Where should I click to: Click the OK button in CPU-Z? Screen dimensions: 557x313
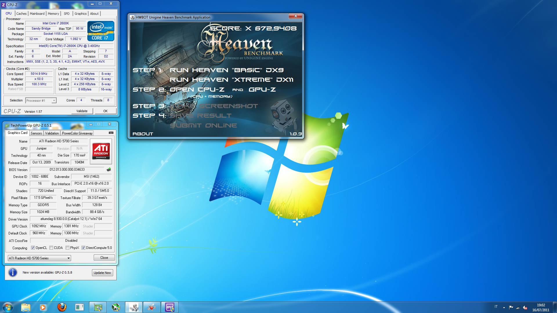click(105, 111)
